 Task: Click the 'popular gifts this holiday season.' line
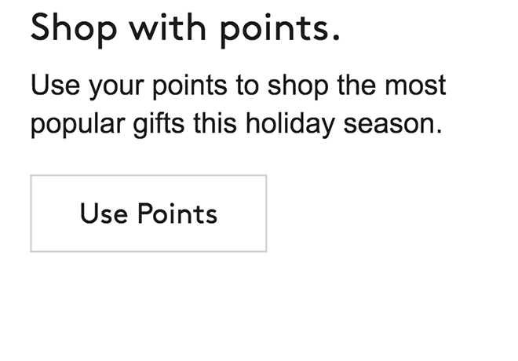click(236, 124)
